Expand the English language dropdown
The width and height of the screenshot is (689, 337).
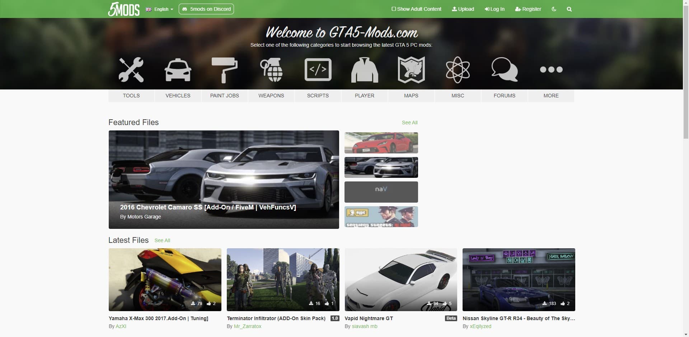point(159,9)
